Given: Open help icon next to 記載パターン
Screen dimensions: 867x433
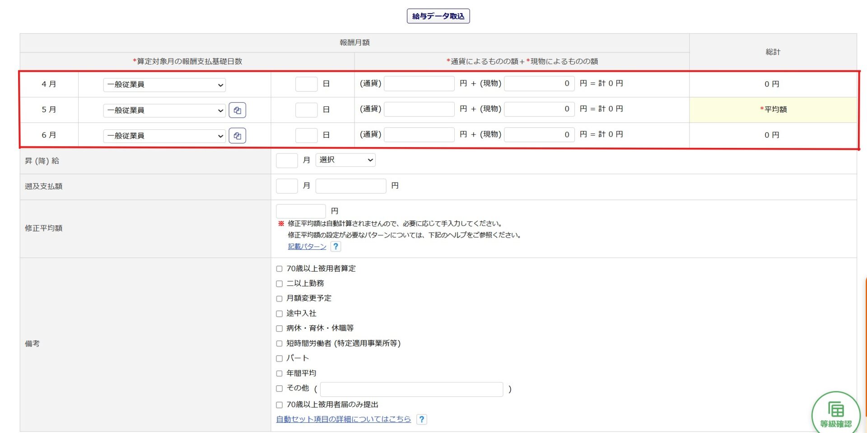Looking at the screenshot, I should tap(336, 246).
